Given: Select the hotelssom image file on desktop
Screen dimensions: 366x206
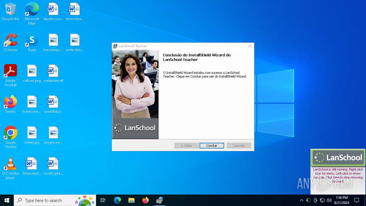Looking at the screenshot, I should pos(32,105).
